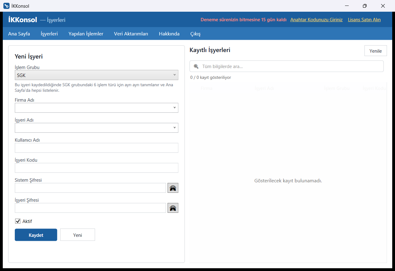Viewport: 395px width, 271px height.
Task: Click the İKKonsol logo text in the header
Action: pos(23,20)
